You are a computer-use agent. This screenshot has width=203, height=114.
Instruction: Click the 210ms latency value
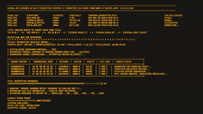pos(56,20)
